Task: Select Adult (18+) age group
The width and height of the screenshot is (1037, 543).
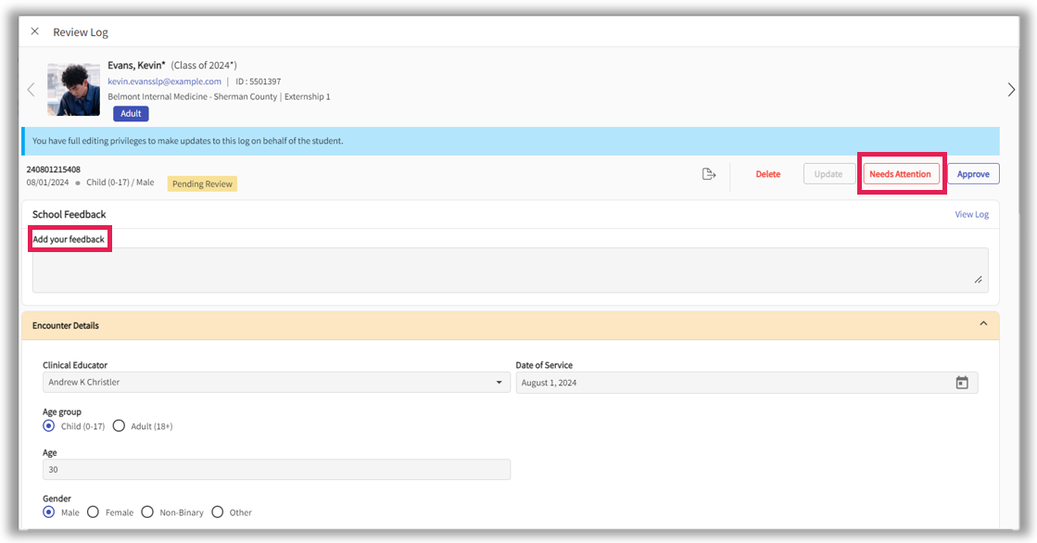Action: (119, 426)
